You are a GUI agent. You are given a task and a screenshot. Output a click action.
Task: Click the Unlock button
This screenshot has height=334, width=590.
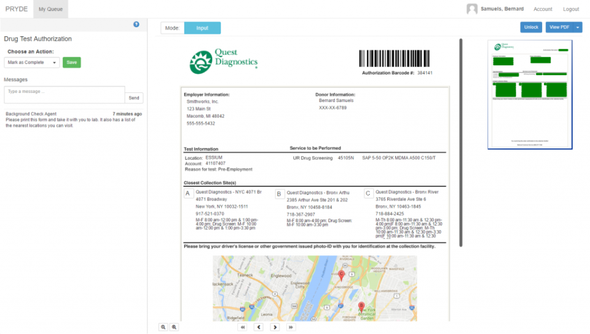531,28
